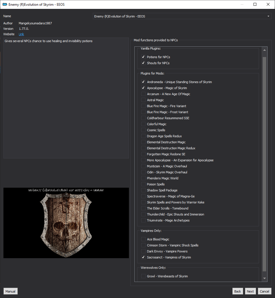Enable Thunderchild - Epic Shouts and Immersion
275x298 pixels.
143,214
